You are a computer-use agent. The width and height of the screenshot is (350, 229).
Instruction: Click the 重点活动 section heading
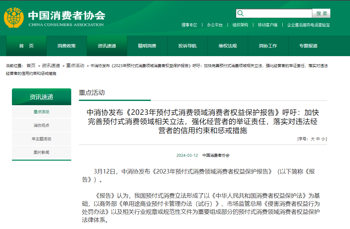pos(92,93)
